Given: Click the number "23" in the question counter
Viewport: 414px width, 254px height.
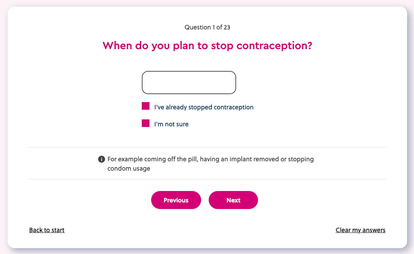Looking at the screenshot, I should [x=227, y=27].
